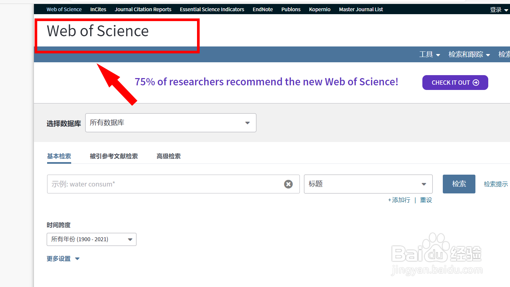Expand the 工具 tools menu
The image size is (510, 287).
(430, 54)
